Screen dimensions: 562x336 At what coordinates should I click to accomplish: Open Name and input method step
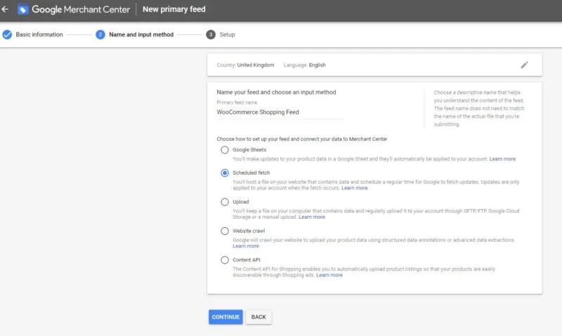pos(141,34)
